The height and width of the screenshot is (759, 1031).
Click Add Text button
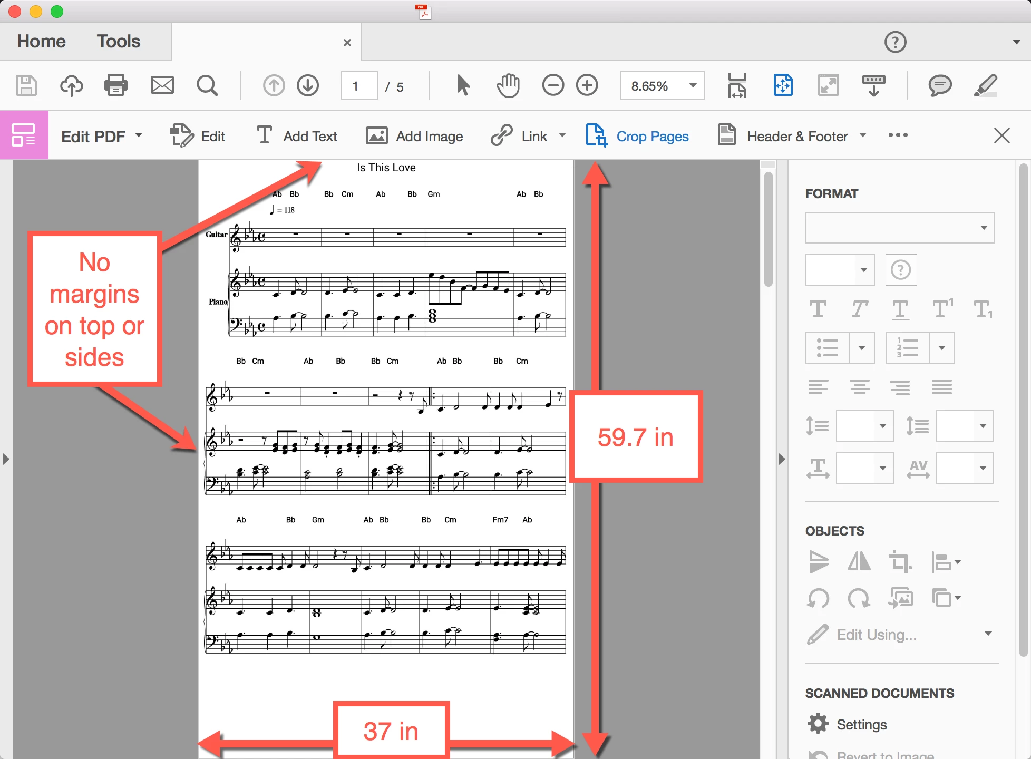point(297,137)
